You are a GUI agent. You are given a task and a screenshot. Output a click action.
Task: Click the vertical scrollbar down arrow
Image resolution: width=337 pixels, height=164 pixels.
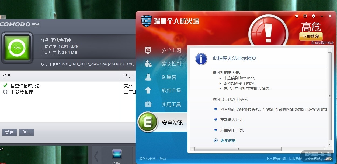329,144
